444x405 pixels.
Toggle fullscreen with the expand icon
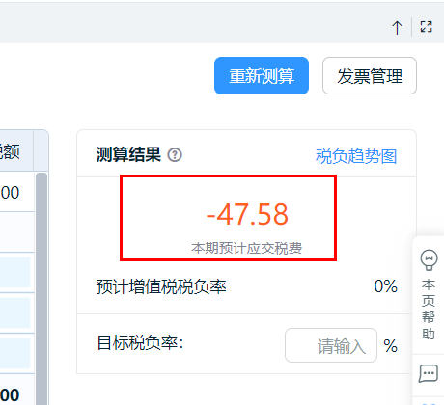click(427, 27)
